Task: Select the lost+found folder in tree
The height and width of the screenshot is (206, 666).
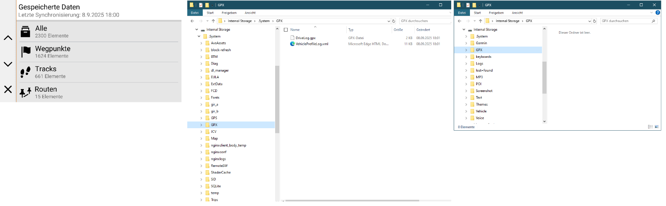Action: pos(484,70)
